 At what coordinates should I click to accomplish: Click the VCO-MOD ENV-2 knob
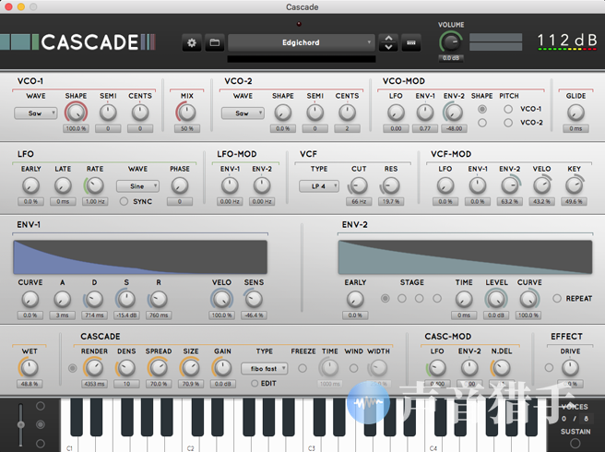tap(454, 113)
